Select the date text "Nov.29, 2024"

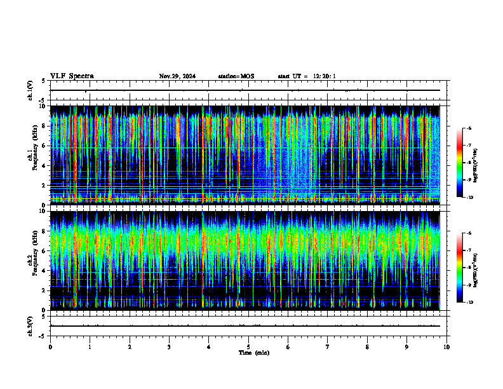click(x=177, y=76)
